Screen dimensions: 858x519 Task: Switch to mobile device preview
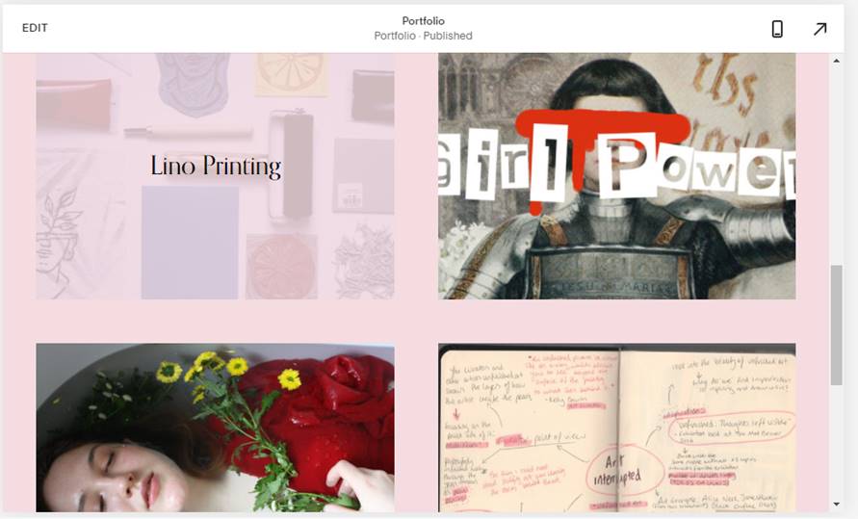point(777,29)
